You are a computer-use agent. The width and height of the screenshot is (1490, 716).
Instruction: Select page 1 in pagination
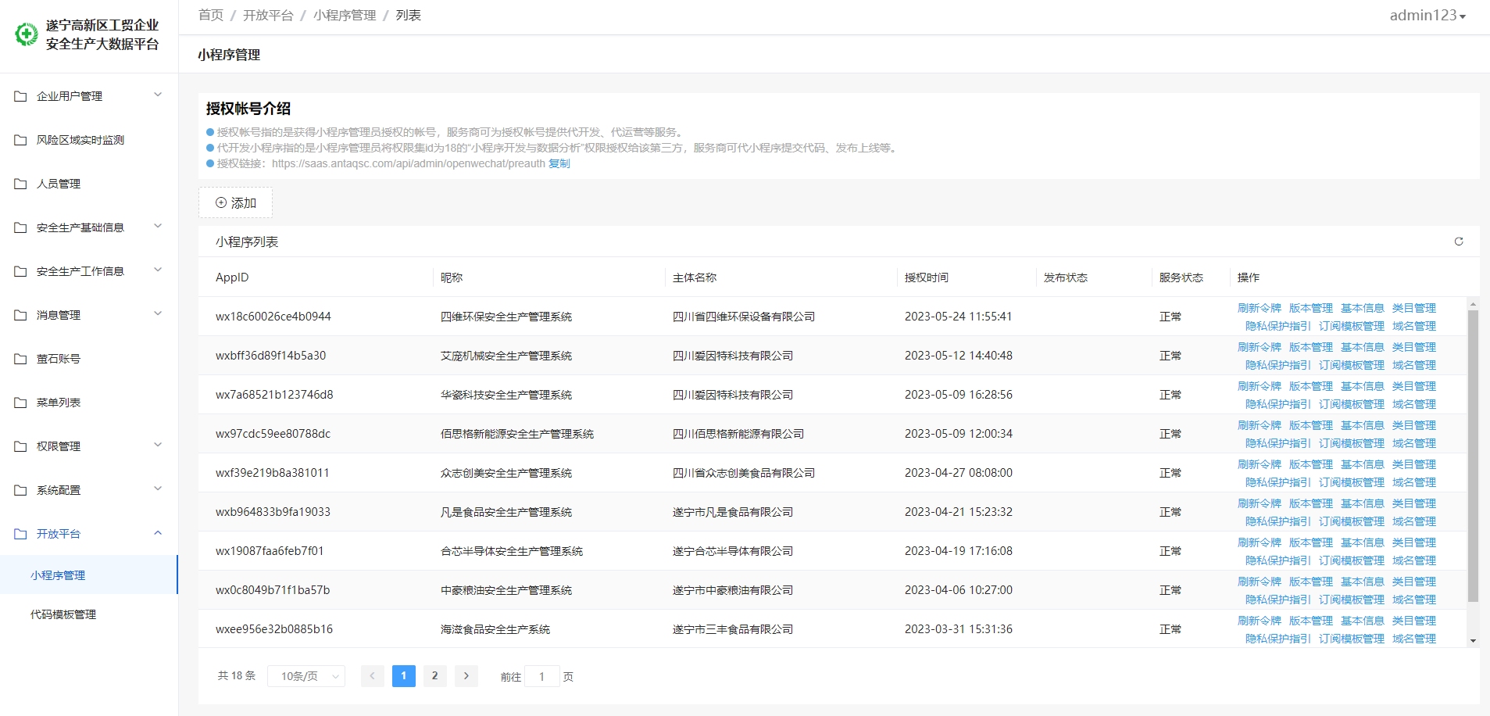coord(404,676)
